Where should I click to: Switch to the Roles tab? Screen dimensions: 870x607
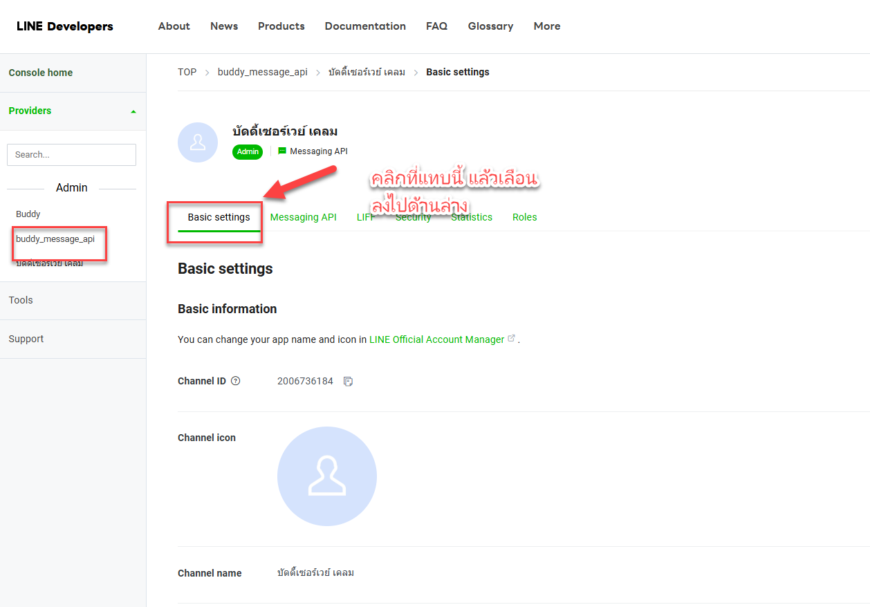tap(524, 217)
